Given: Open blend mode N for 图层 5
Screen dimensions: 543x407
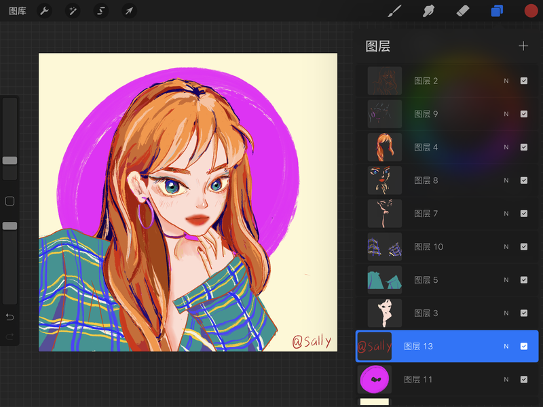Looking at the screenshot, I should pyautogui.click(x=506, y=280).
